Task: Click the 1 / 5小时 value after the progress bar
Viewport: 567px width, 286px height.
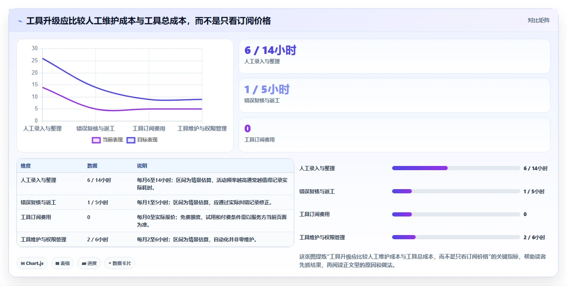Action: click(x=534, y=192)
